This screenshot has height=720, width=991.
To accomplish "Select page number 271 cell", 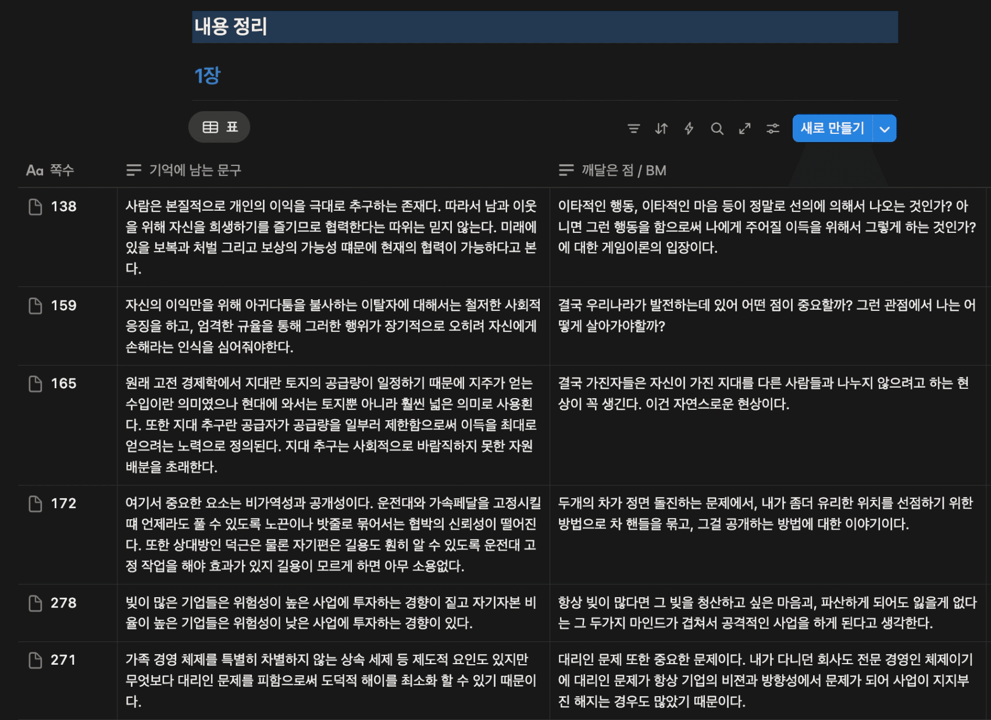I will (67, 681).
